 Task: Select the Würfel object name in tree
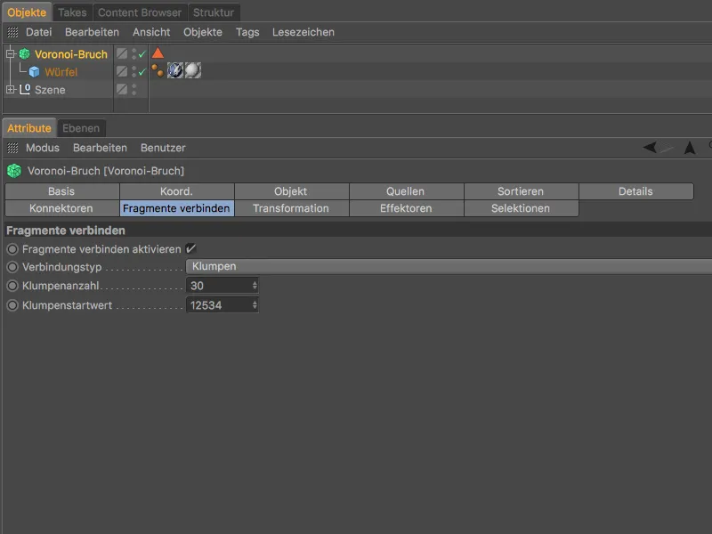coord(61,72)
